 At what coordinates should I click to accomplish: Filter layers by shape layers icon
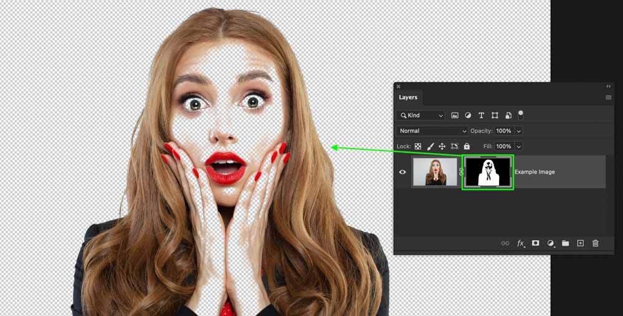pos(495,115)
